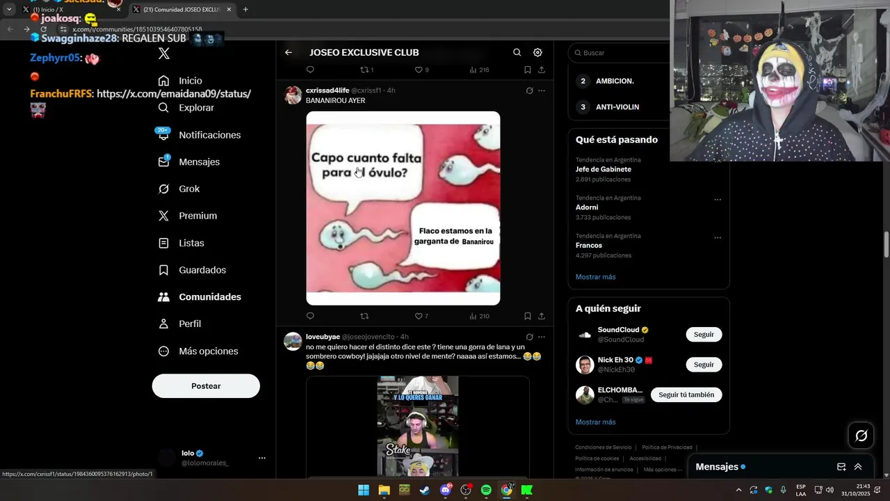This screenshot has height=501, width=890.
Task: Open community settings gear icon
Action: pos(537,52)
